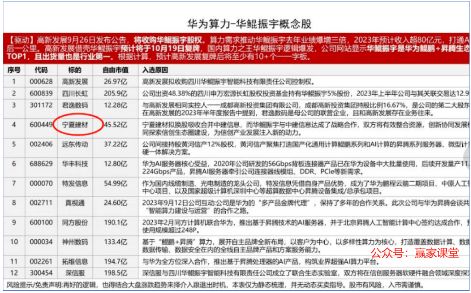The width and height of the screenshot is (471, 293).
Task: Click stock code 600100
Action: coord(41,222)
